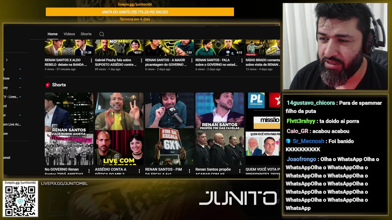Open PROPÕE FIM DAS FAVELAS short thumbnail
Screen dimensions: 392x220
[220, 129]
